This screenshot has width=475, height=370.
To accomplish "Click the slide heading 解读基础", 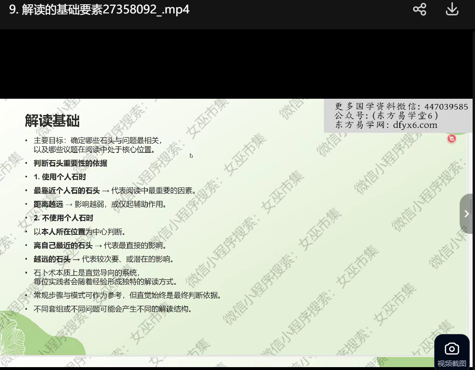I will 52,121.
